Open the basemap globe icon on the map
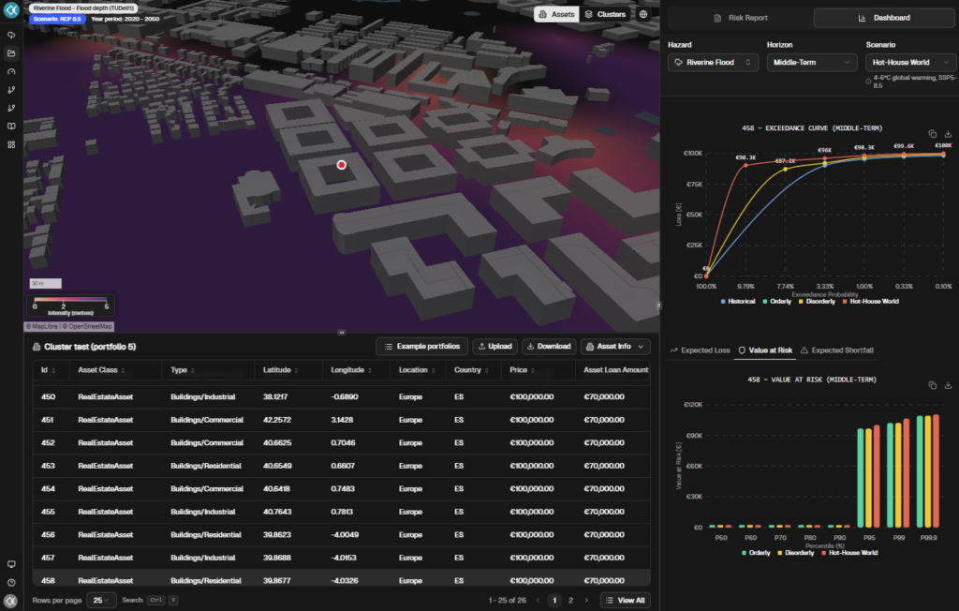 (x=643, y=14)
